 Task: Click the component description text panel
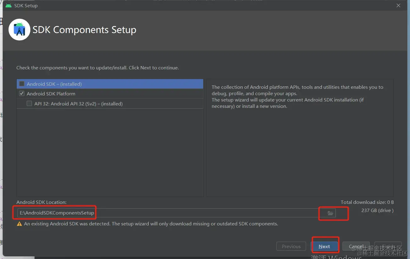300,138
